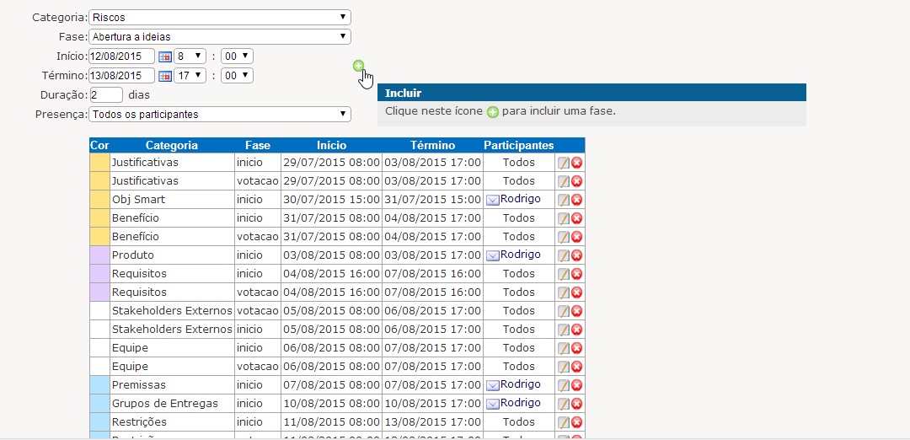This screenshot has height=440, width=910.
Task: Open the Categoria dropdown showing Riscos
Action: (219, 17)
